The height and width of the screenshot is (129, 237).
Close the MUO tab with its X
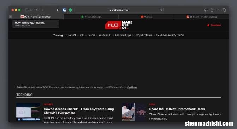(x=10, y=17)
